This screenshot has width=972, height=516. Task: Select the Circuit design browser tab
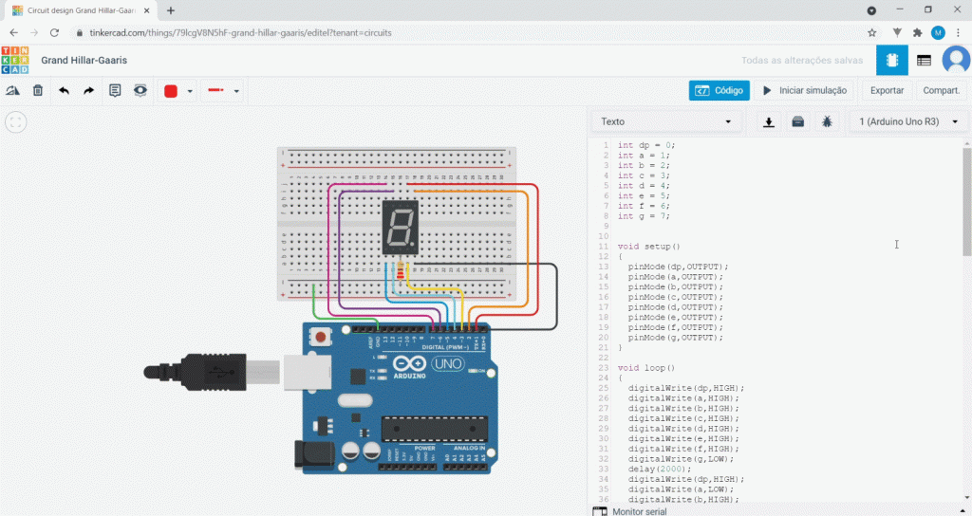[81, 9]
